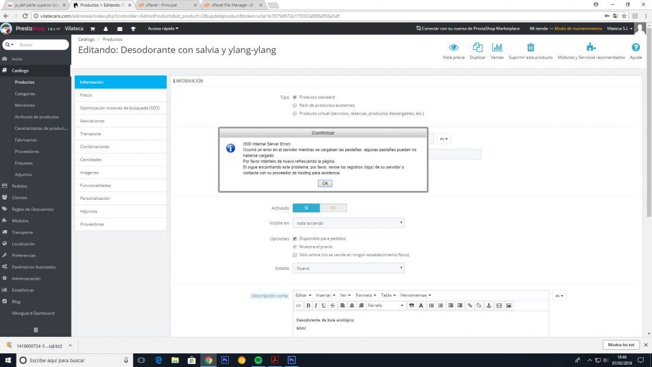652x367 pixels.
Task: Insert link in editor toolbar
Action: click(x=470, y=305)
